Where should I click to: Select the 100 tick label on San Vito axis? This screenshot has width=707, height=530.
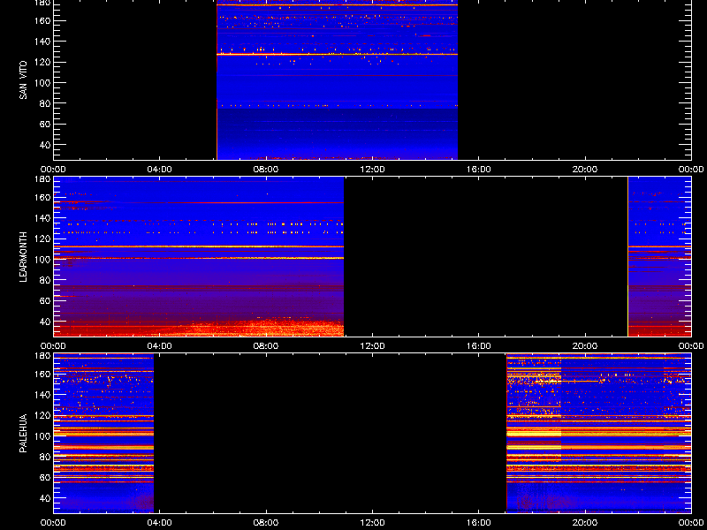pos(42,83)
